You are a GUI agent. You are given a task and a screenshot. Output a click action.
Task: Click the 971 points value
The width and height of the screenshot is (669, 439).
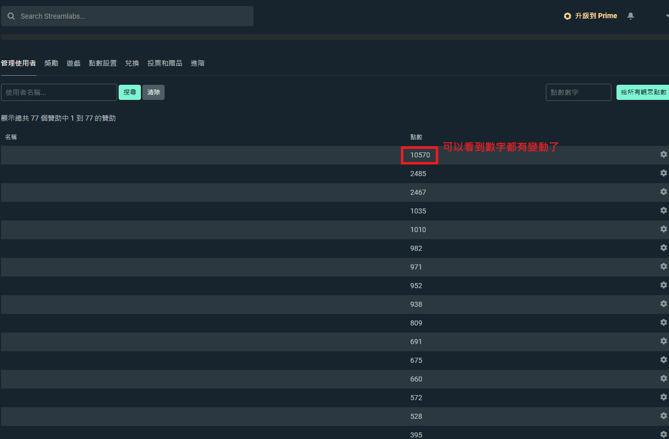(x=416, y=267)
